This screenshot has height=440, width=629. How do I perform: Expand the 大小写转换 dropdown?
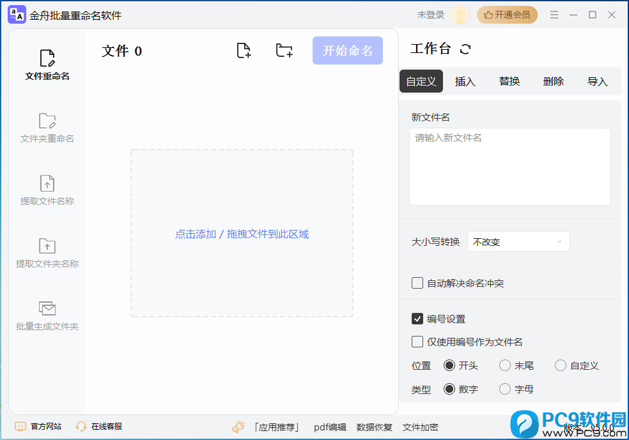click(518, 242)
